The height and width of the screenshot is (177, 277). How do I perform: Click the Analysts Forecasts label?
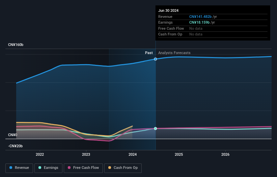[174, 53]
